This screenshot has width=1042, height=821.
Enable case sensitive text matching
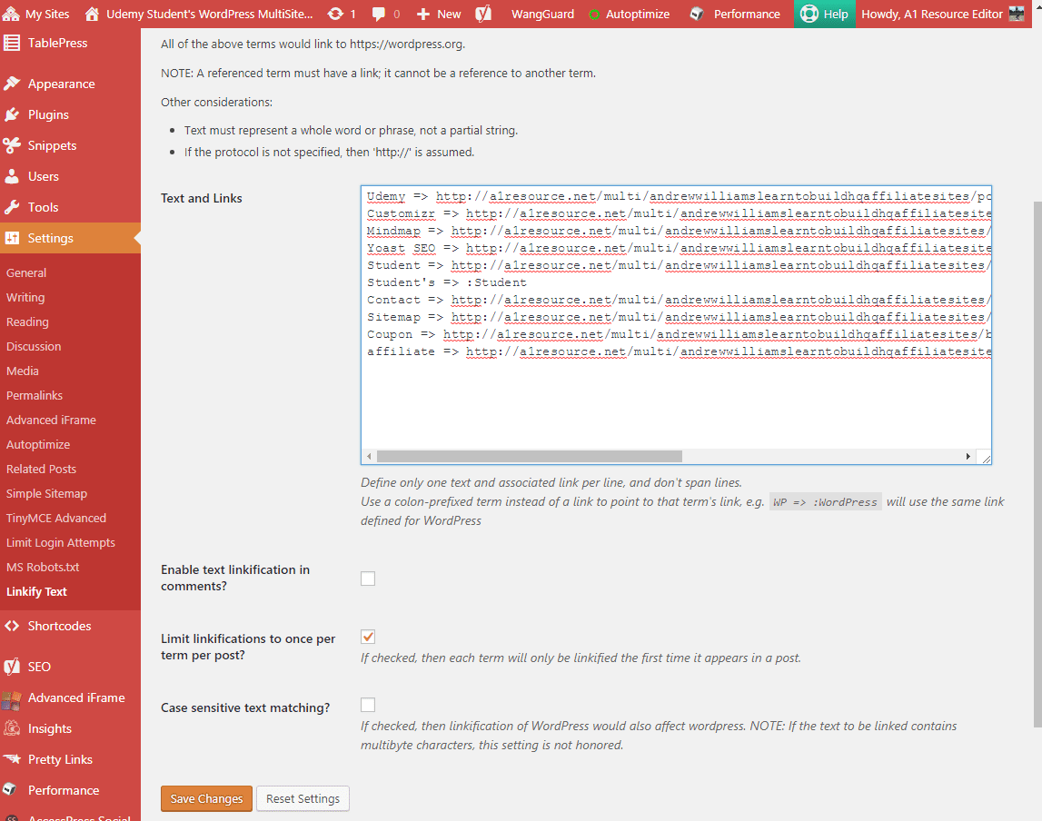click(367, 704)
